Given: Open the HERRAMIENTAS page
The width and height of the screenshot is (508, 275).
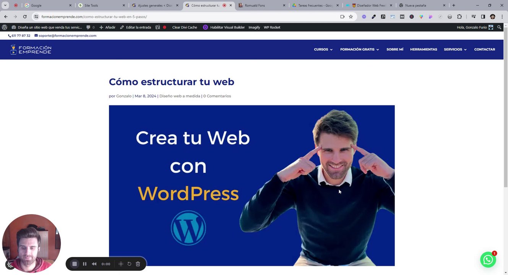Looking at the screenshot, I should [424, 49].
